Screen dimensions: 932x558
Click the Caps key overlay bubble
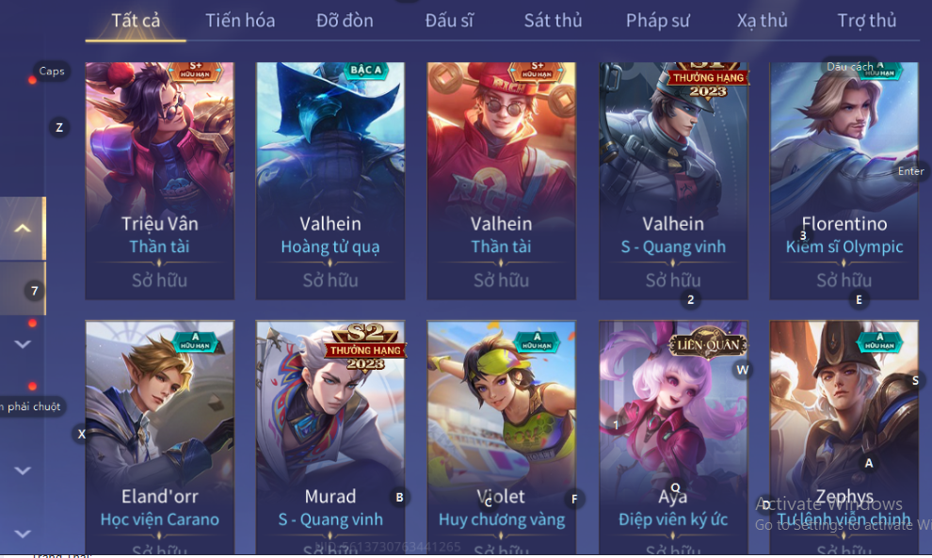(x=52, y=71)
